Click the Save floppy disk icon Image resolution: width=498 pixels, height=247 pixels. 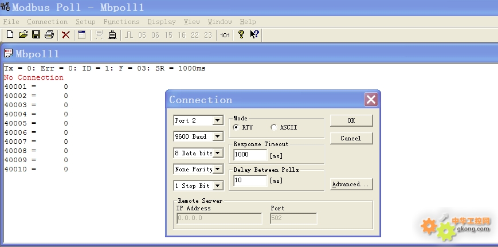tap(36, 34)
